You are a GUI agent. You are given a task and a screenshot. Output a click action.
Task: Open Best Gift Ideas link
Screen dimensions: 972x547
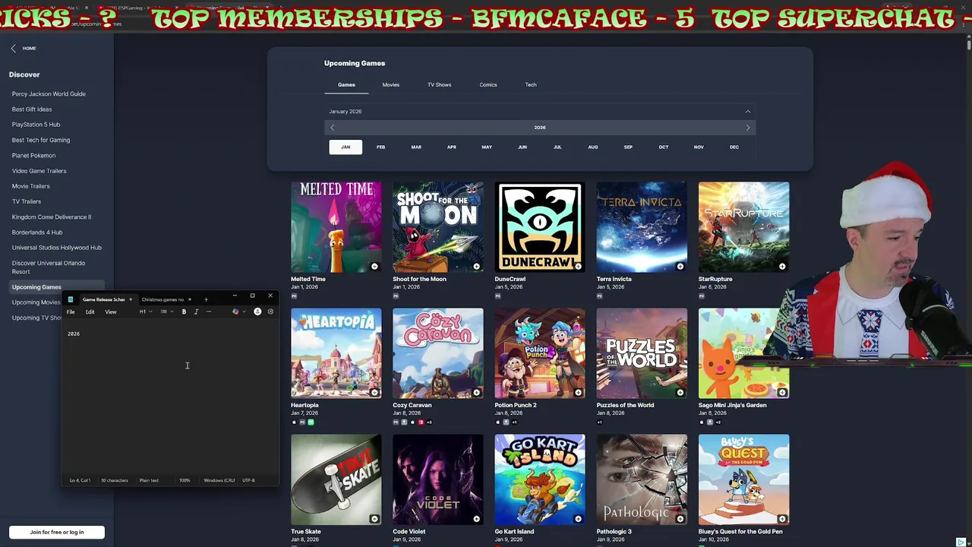32,109
